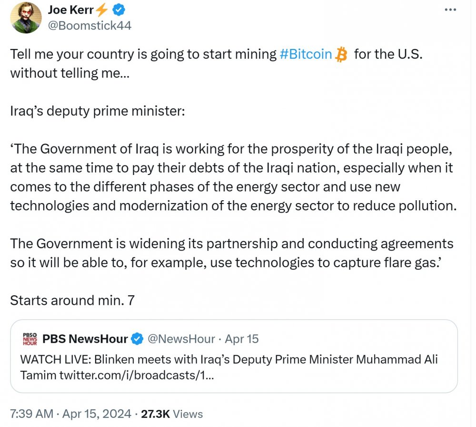Click PBS NewsHour's blue verified checkmark
The image size is (476, 427).
tap(138, 339)
